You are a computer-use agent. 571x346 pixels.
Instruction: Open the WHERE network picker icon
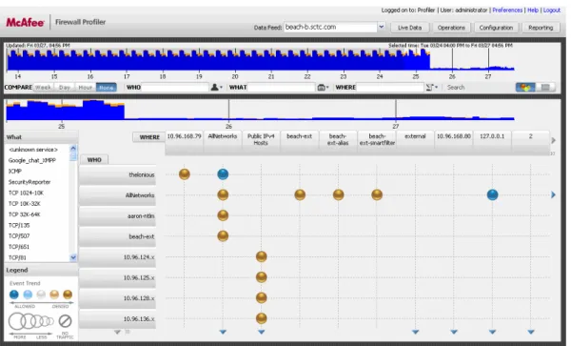click(431, 87)
